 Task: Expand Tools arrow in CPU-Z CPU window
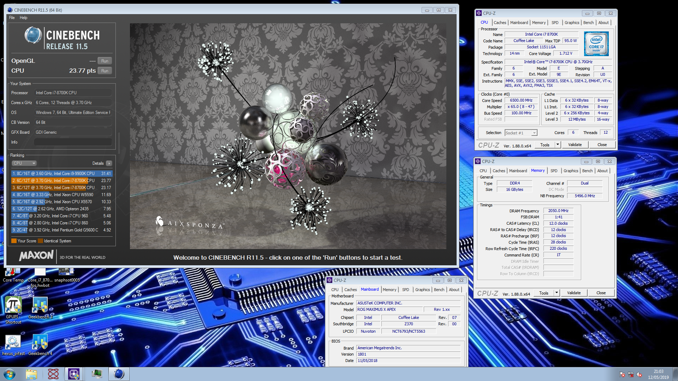coord(558,145)
